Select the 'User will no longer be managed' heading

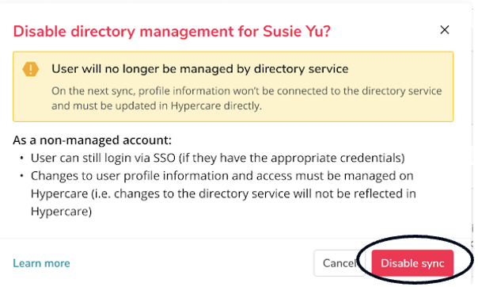199,69
